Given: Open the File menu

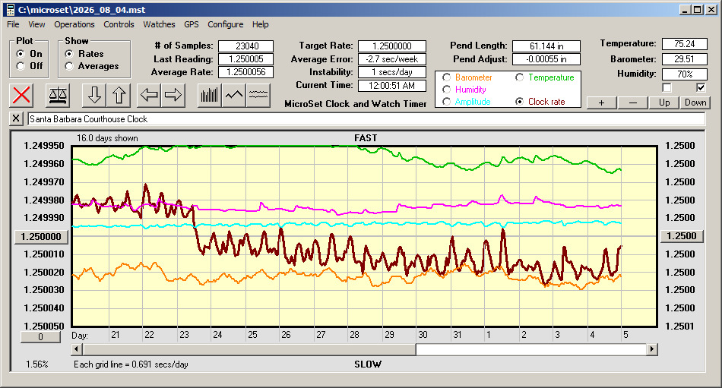Looking at the screenshot, I should coord(13,24).
